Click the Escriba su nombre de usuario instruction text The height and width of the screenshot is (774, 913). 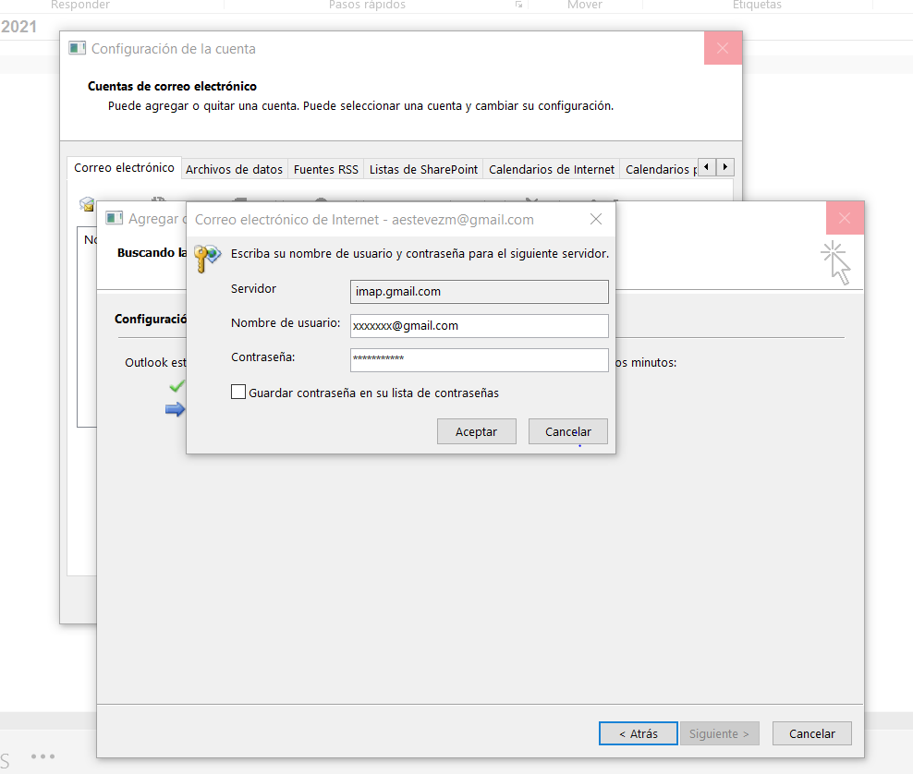pos(420,254)
